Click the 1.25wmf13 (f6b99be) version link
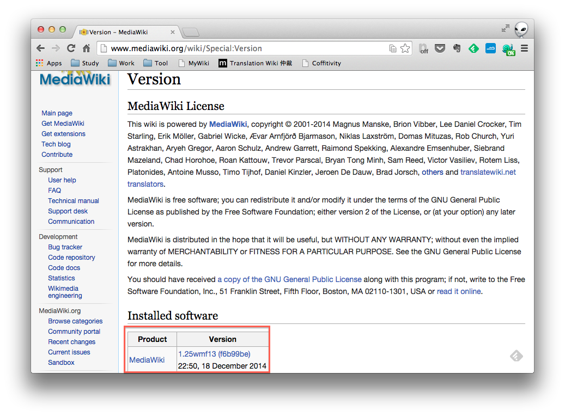 point(215,354)
